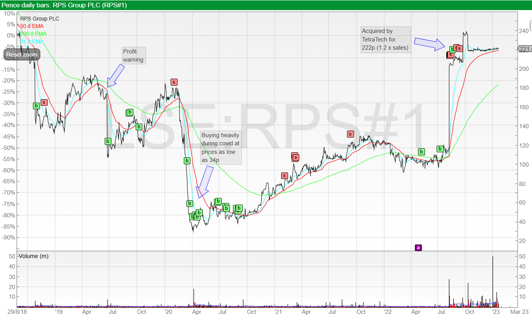Click the buy marker near April 2022
This screenshot has height=315, width=532.
421,151
